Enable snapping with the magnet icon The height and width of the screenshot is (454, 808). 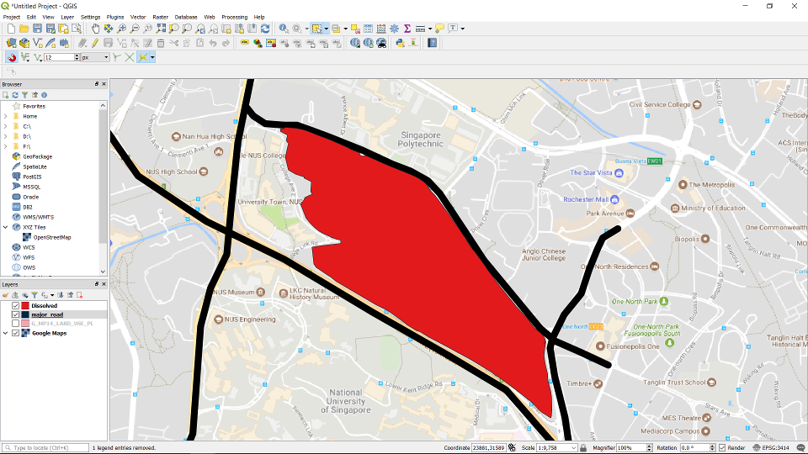pos(11,57)
